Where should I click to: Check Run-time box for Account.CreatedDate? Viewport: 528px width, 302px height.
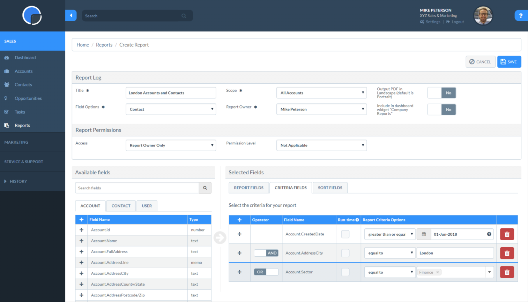pyautogui.click(x=345, y=234)
